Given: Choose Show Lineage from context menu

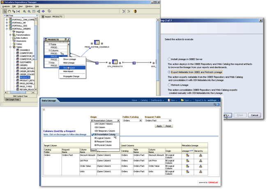Looking at the screenshot, I should [72, 59].
